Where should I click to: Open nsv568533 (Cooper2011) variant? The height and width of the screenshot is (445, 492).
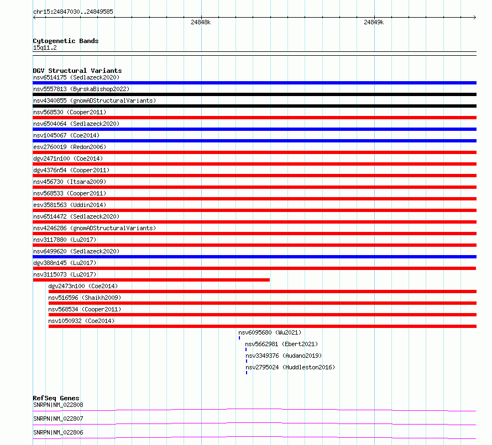70,193
